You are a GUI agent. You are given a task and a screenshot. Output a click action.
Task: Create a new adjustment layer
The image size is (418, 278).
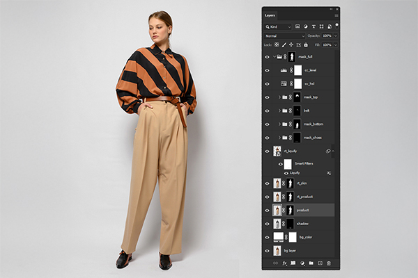[x=302, y=263]
